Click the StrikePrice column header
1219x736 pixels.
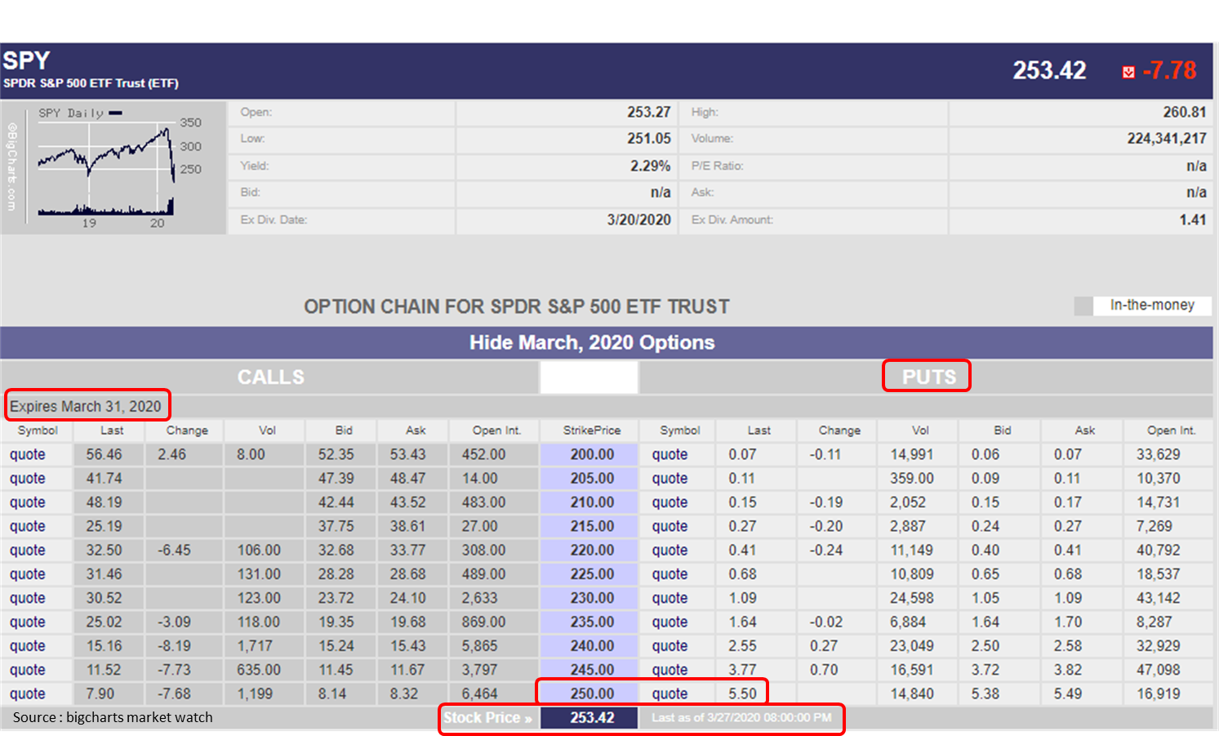tap(592, 430)
